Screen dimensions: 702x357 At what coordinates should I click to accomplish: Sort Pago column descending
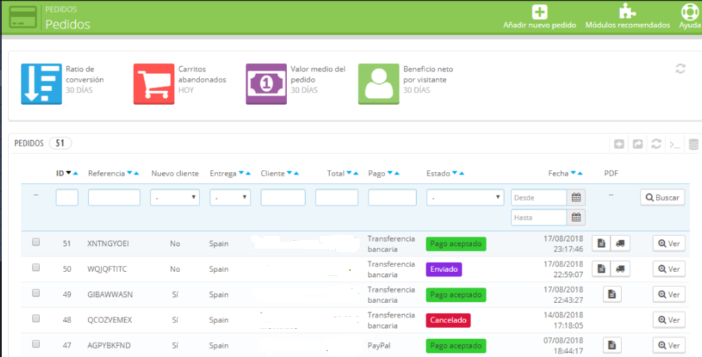click(389, 173)
